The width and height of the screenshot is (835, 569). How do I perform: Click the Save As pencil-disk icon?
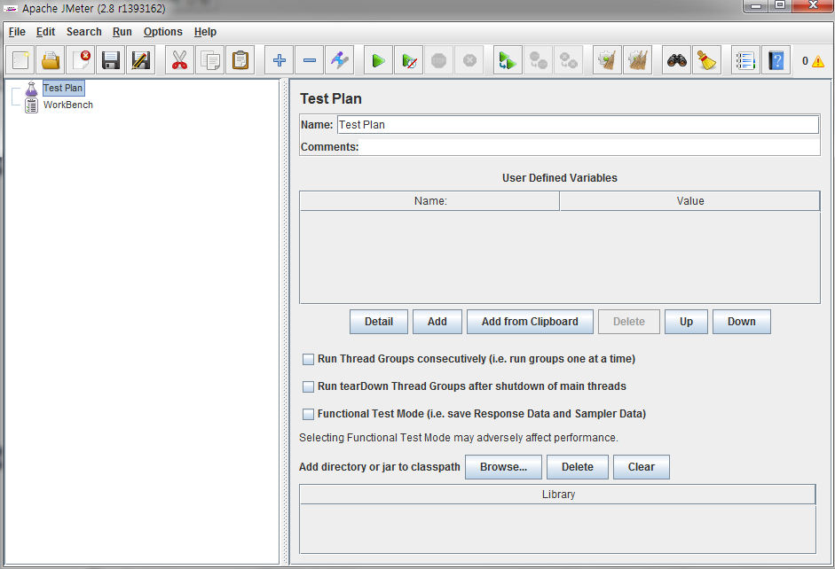click(141, 60)
